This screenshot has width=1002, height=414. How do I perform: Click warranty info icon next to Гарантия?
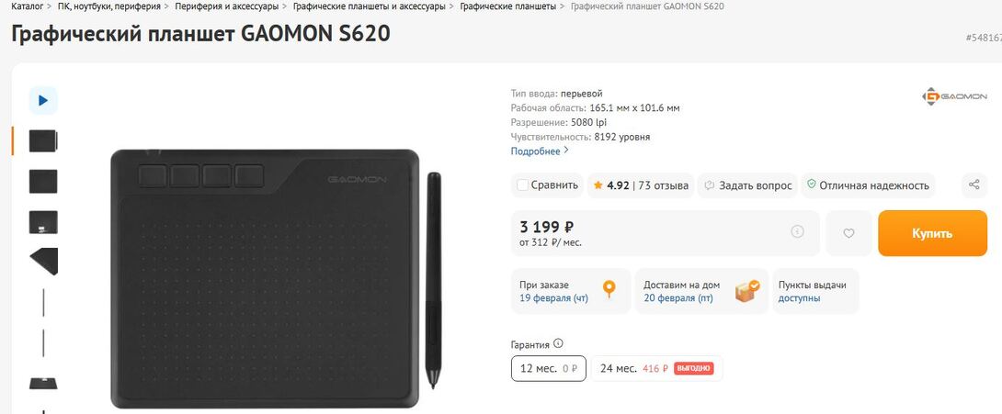coord(559,344)
